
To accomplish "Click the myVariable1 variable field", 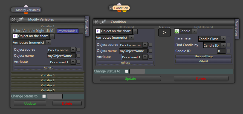I will tap(68, 31).
